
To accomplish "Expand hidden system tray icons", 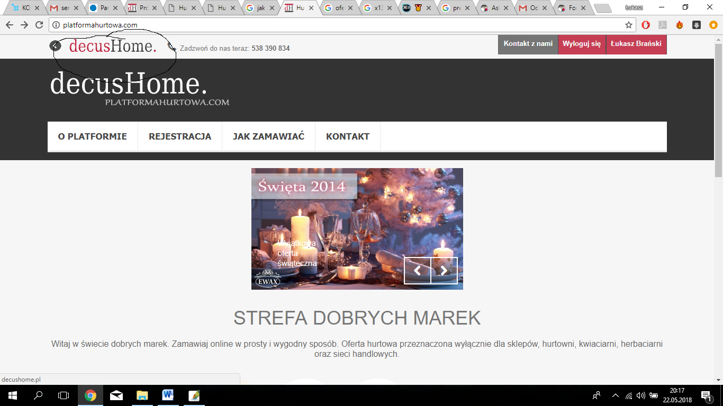I will click(x=615, y=395).
